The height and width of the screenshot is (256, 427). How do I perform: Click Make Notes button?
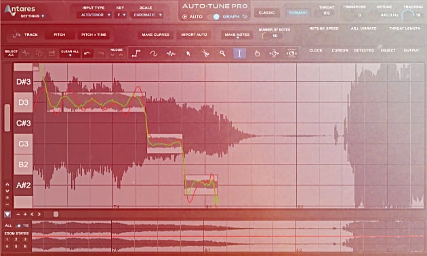click(237, 35)
